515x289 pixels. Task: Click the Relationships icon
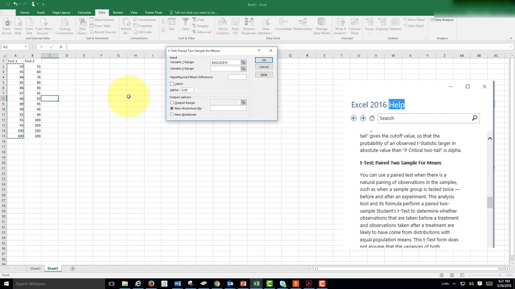[303, 22]
